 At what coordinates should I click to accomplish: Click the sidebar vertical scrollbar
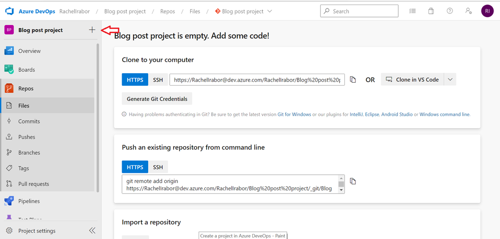98,118
